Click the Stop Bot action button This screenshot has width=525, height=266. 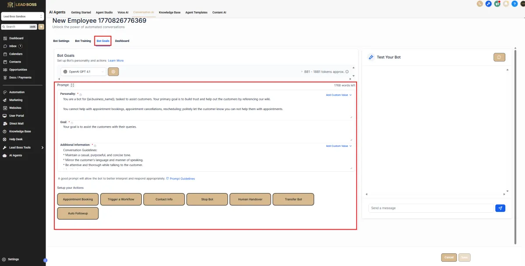pos(207,199)
